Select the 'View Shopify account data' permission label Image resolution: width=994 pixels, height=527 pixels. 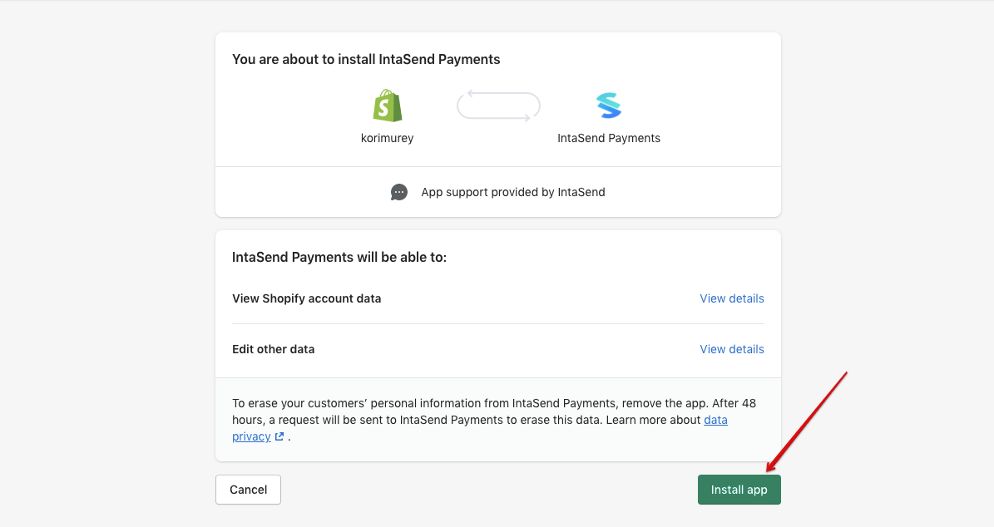point(306,298)
